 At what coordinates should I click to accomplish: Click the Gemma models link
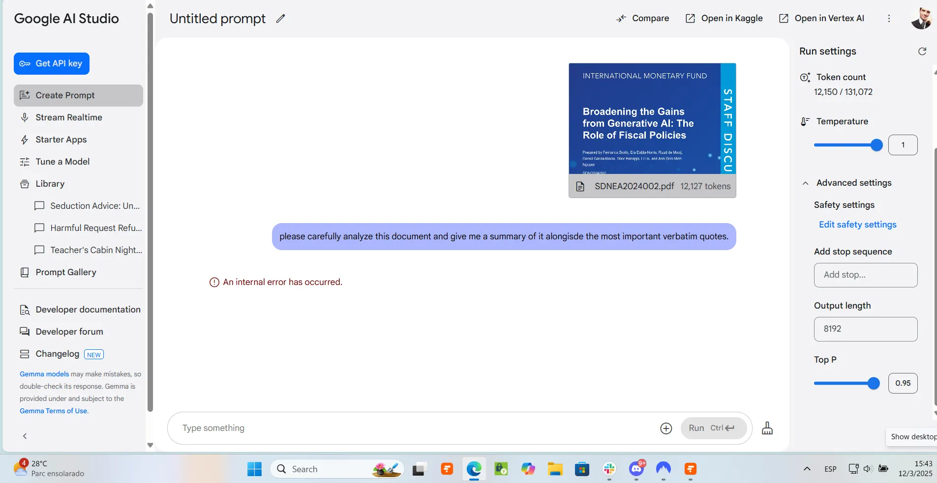[44, 374]
